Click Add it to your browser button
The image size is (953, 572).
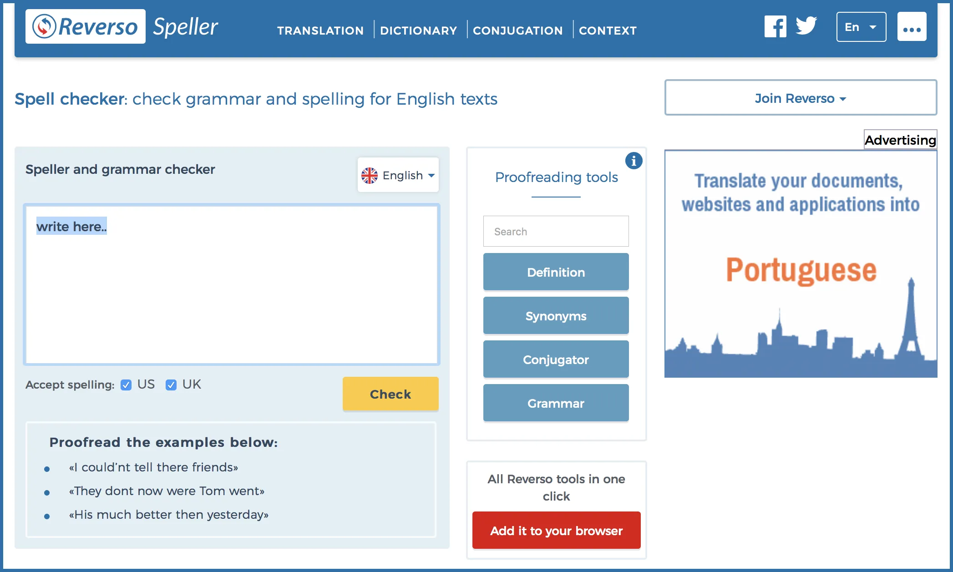(x=556, y=531)
